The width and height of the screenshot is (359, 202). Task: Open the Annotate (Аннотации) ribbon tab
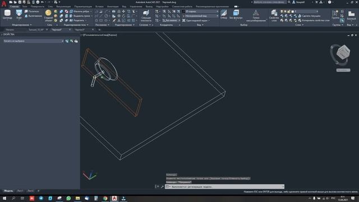click(113, 7)
